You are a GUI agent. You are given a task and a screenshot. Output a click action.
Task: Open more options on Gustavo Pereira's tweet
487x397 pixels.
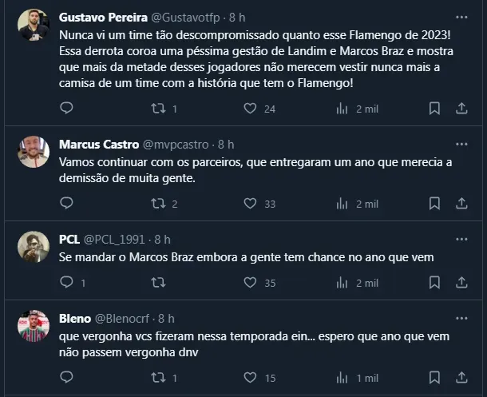coord(461,17)
